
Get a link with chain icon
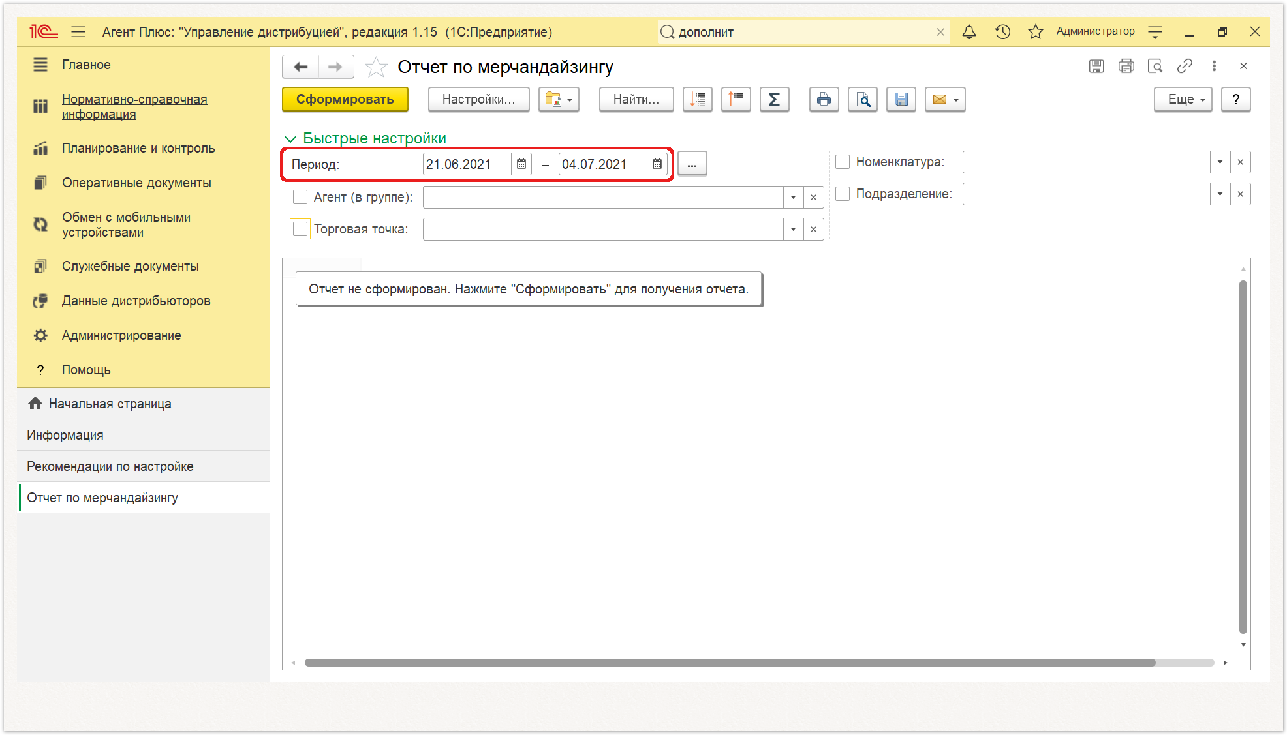(x=1185, y=66)
